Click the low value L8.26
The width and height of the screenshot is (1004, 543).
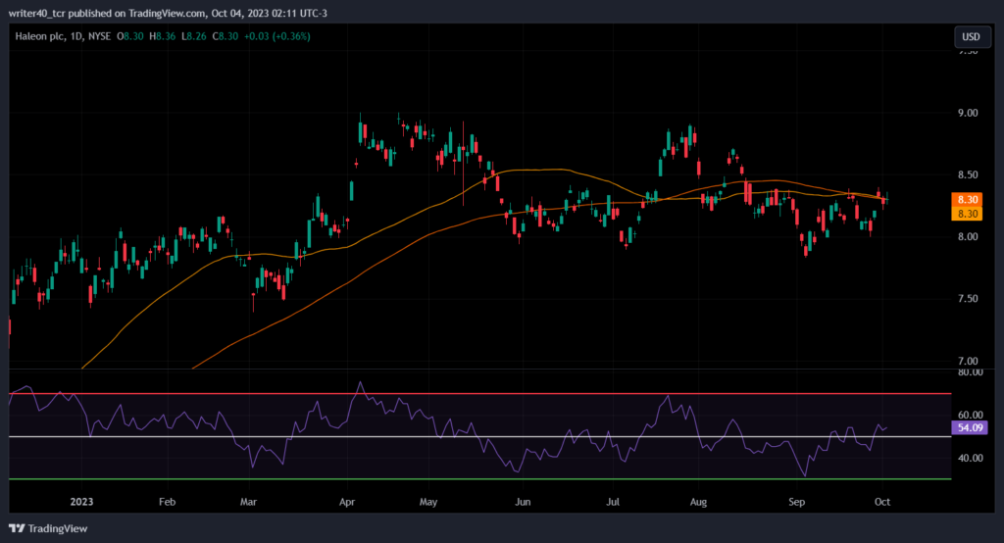click(x=194, y=36)
